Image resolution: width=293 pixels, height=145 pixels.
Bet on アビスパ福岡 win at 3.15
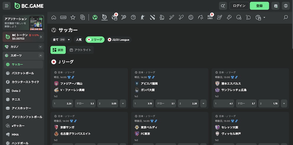click(143, 103)
